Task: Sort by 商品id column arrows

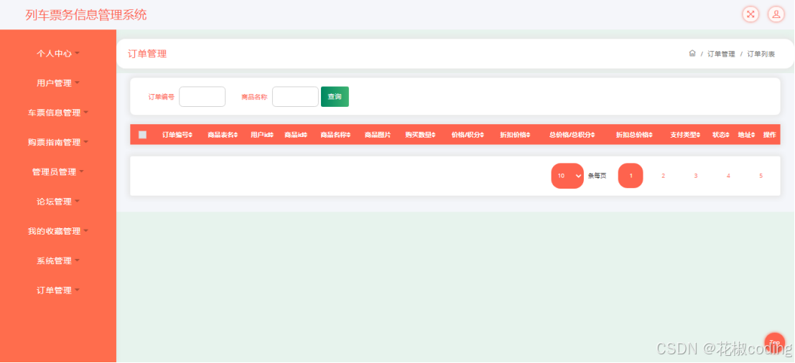Action: (x=305, y=135)
